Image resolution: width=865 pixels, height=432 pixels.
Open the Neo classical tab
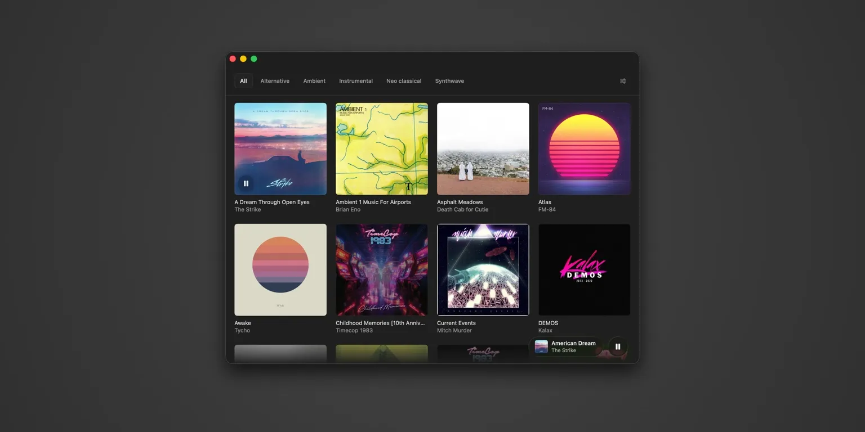(x=404, y=81)
